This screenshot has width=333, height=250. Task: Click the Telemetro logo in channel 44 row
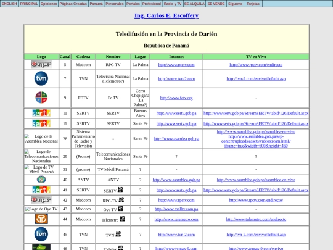(x=41, y=219)
